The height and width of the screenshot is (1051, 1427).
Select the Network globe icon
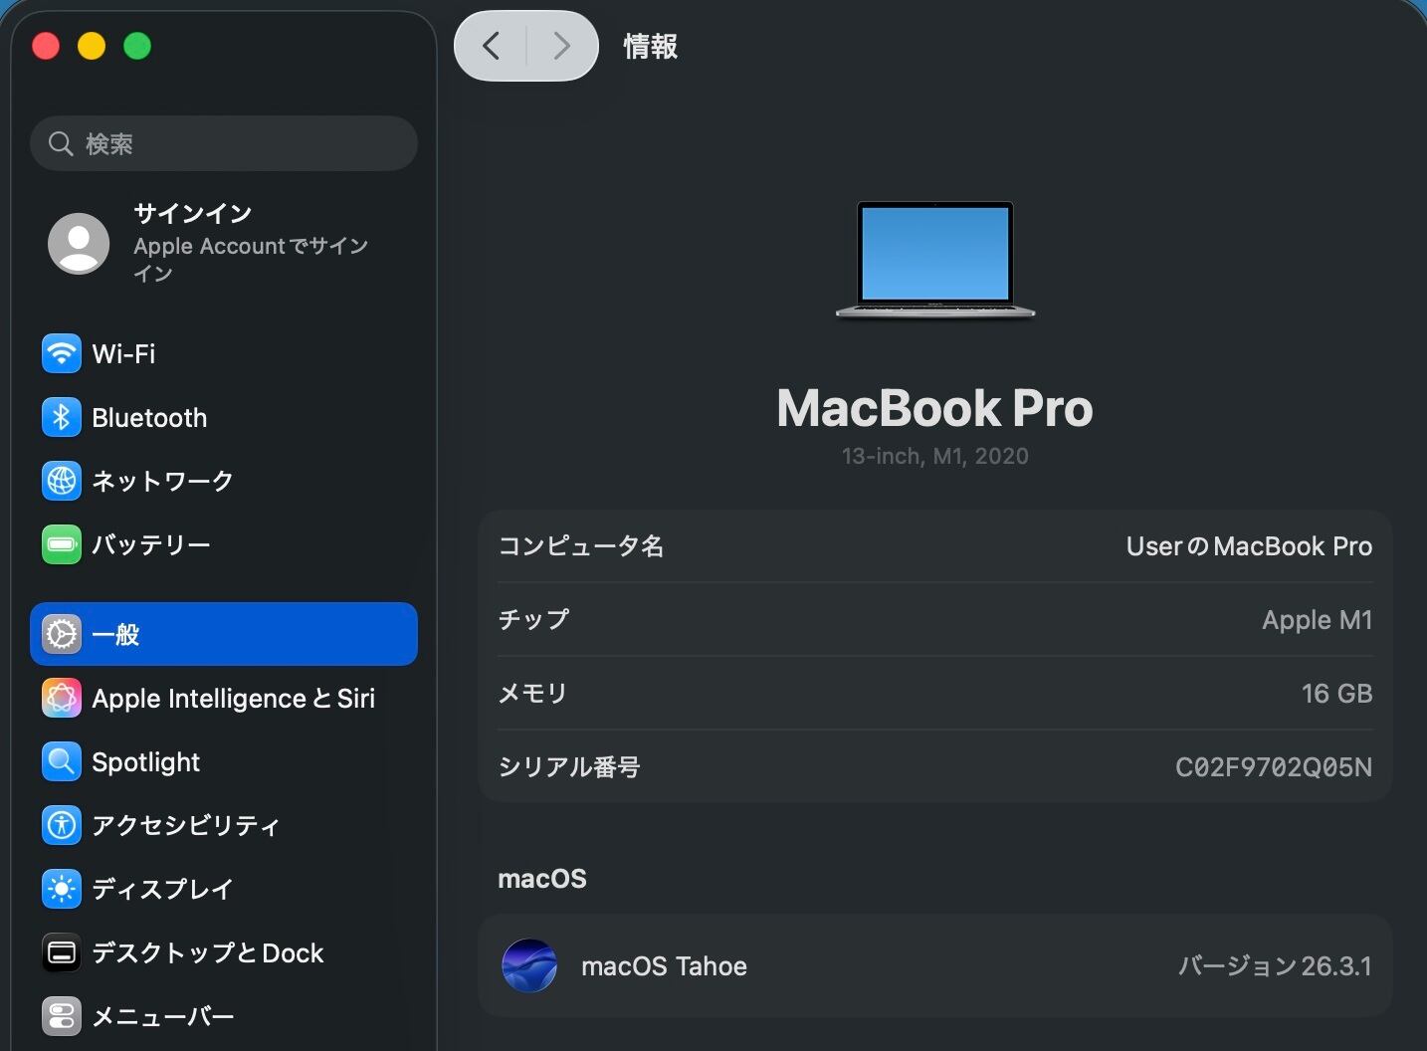(x=62, y=481)
